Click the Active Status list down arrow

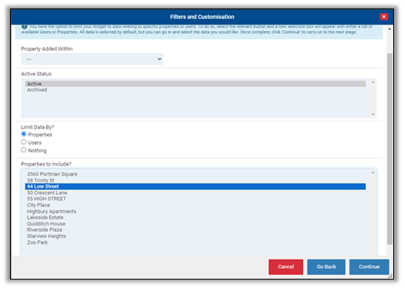373,114
